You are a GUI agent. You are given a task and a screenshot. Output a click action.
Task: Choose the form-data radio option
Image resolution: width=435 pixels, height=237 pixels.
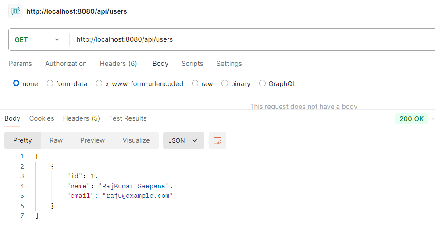tap(50, 83)
